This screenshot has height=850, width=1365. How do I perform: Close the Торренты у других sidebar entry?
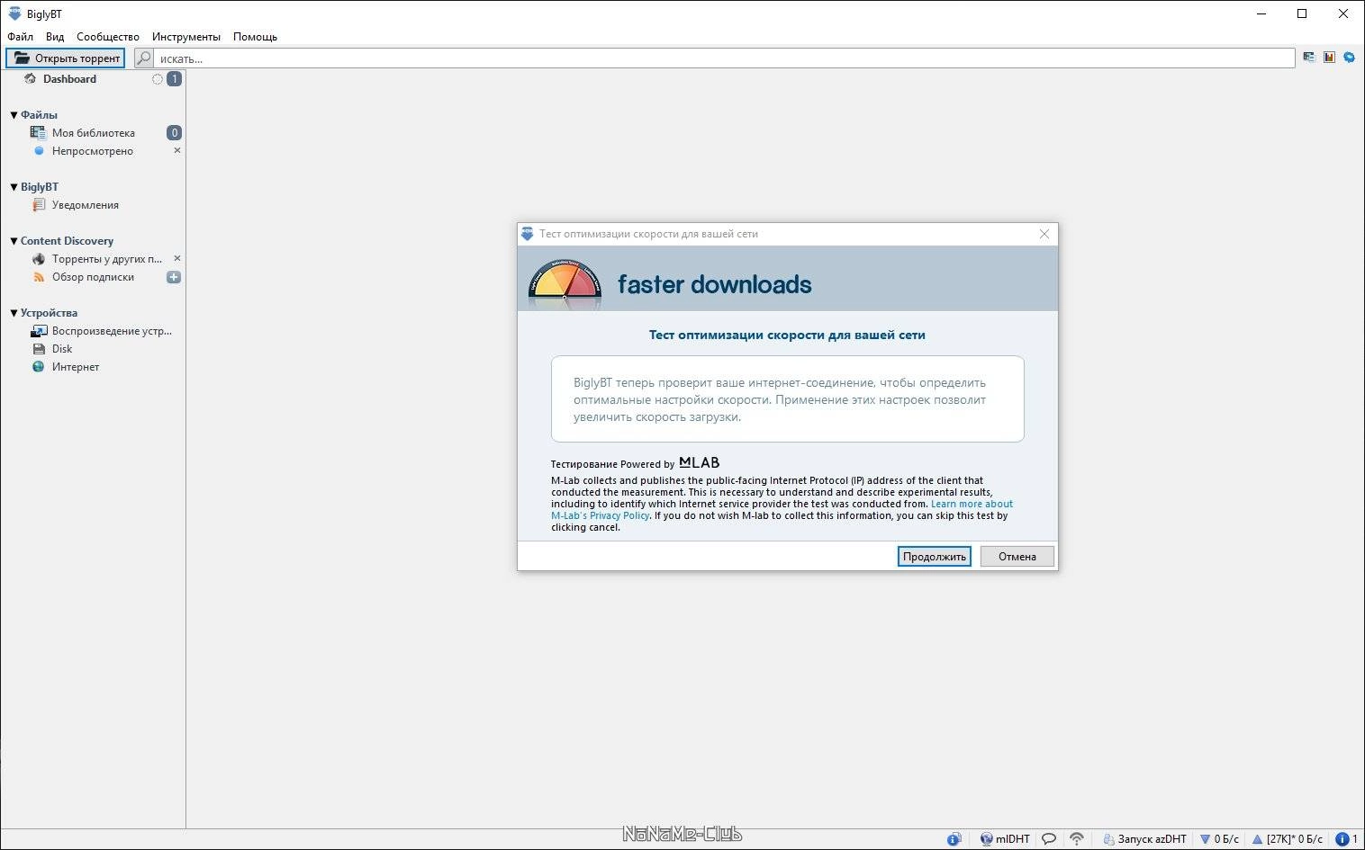[x=177, y=258]
